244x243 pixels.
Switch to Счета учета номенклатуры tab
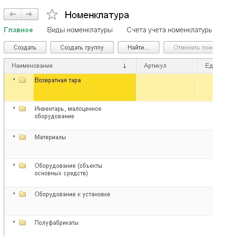pos(169,30)
